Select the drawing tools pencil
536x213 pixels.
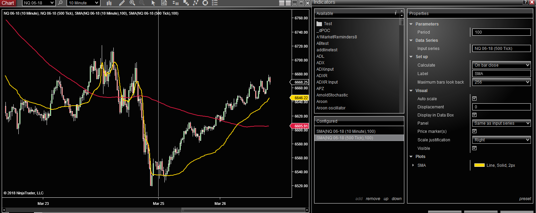coord(121,3)
